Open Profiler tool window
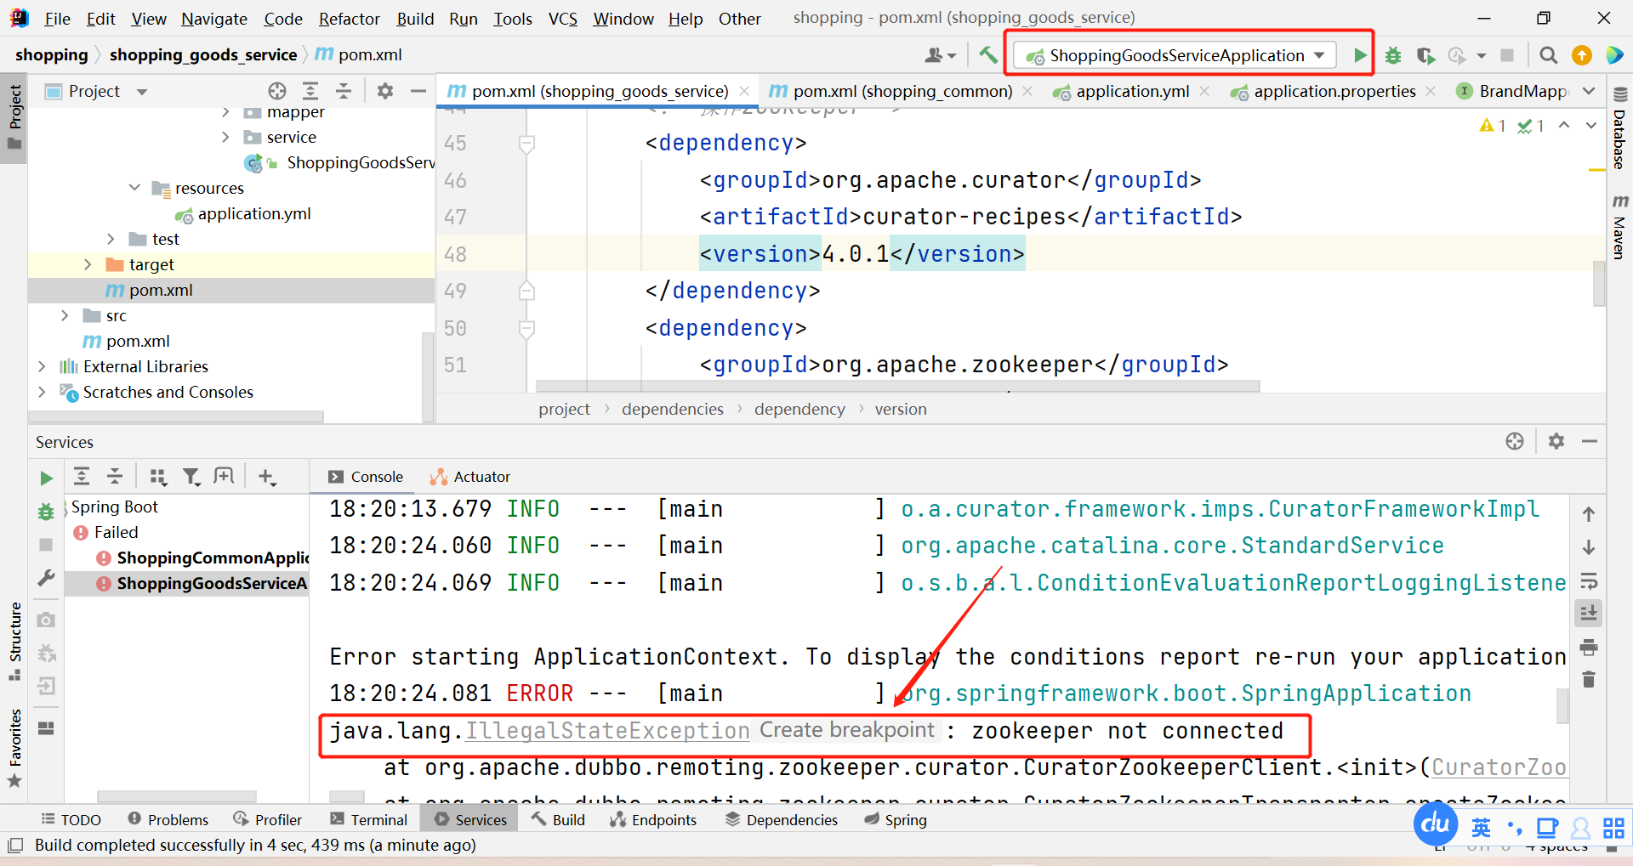The image size is (1633, 866). pyautogui.click(x=267, y=819)
